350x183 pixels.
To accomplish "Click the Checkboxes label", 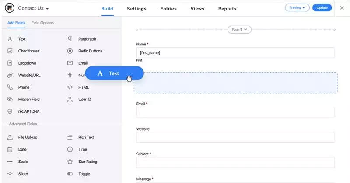I will 29,51.
